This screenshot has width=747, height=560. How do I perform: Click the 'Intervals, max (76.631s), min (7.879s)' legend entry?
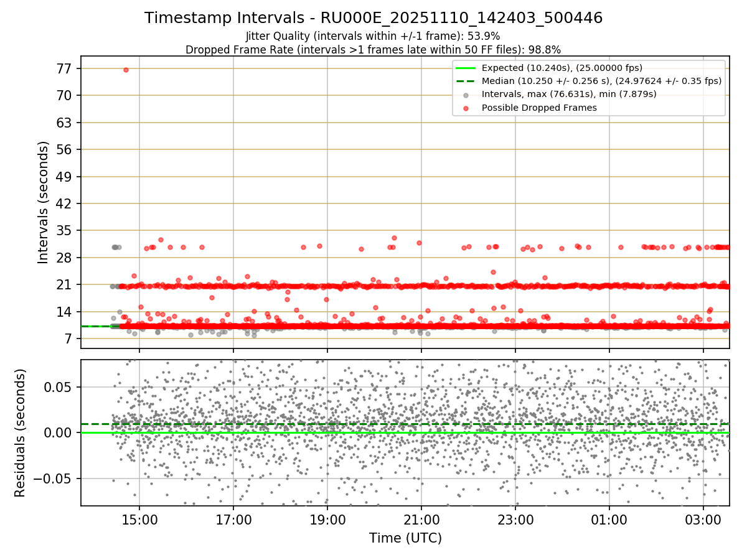569,94
